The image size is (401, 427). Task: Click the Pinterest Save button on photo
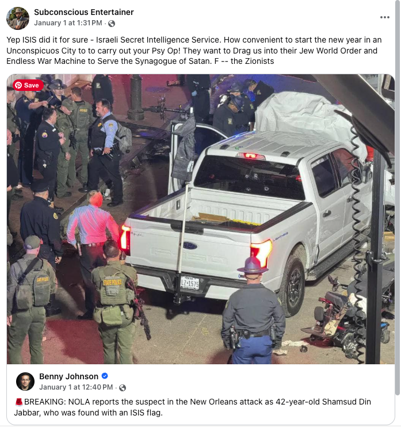(x=28, y=85)
